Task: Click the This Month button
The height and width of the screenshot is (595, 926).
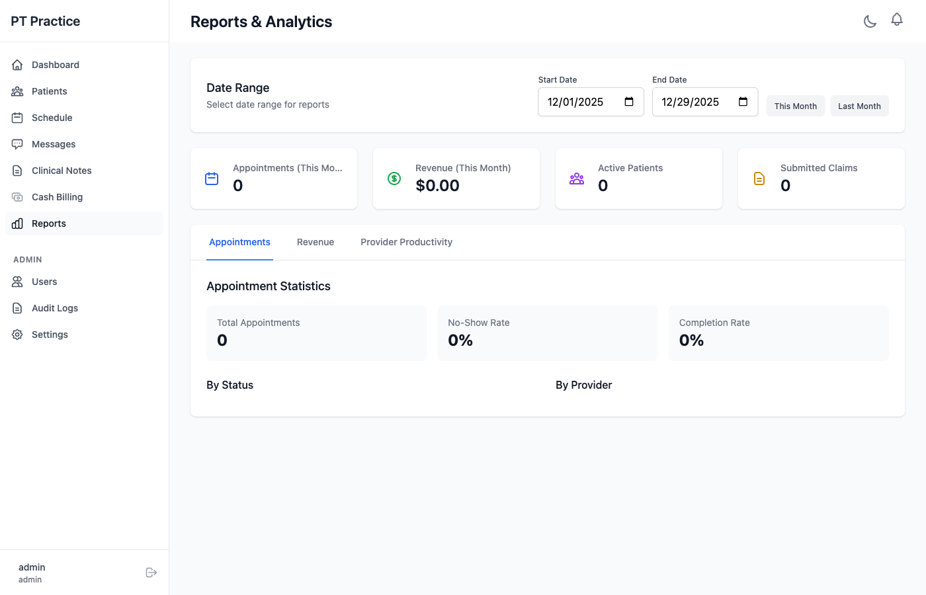Action: coord(795,106)
